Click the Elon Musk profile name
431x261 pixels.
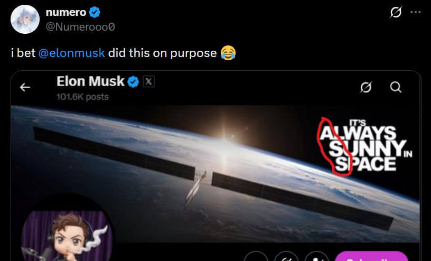click(90, 82)
